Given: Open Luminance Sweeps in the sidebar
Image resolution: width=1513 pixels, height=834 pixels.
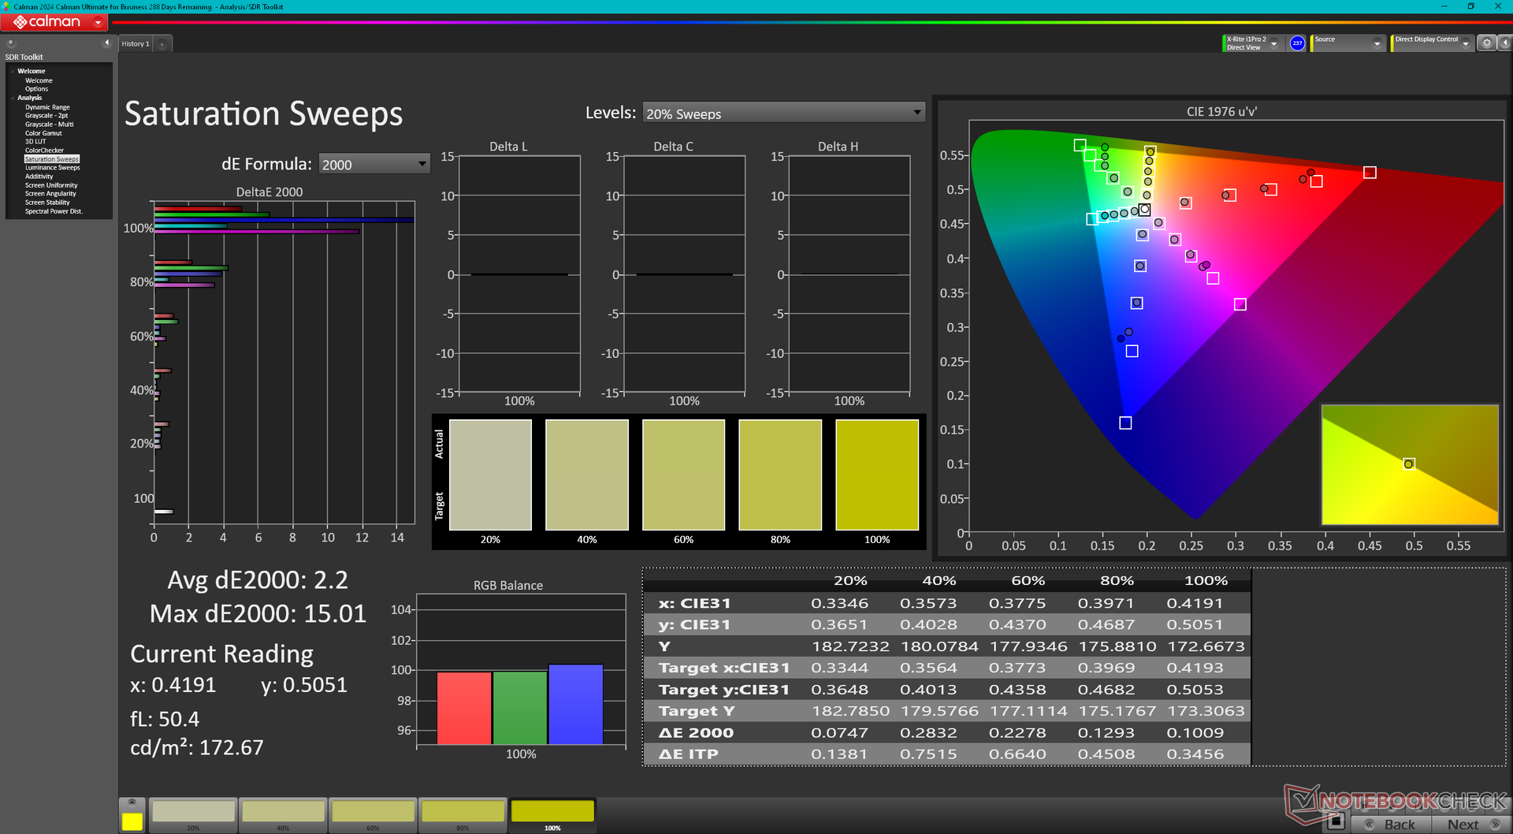Looking at the screenshot, I should point(52,168).
